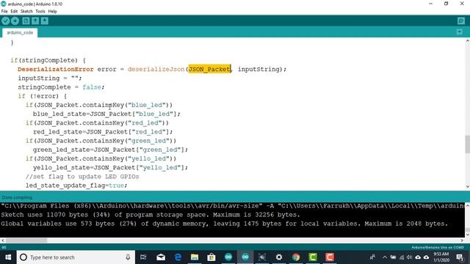Open a sketch with the Open icon

pyautogui.click(x=35, y=21)
